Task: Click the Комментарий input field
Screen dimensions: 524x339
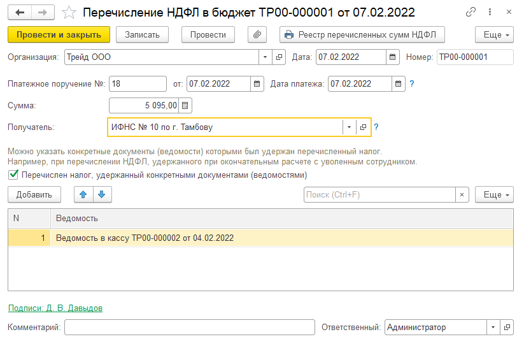Action: [x=190, y=328]
